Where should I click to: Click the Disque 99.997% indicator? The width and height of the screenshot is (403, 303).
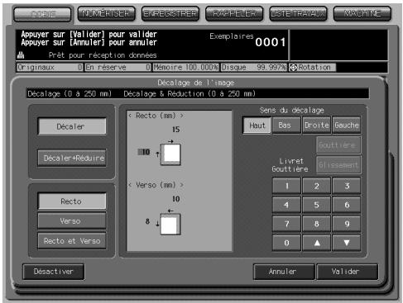(x=254, y=68)
